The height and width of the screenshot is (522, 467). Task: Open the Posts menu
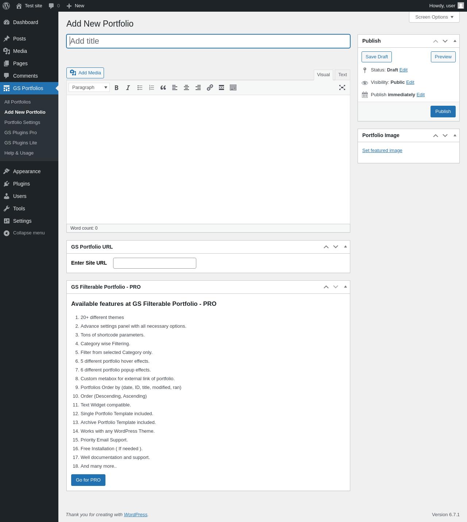[29, 39]
